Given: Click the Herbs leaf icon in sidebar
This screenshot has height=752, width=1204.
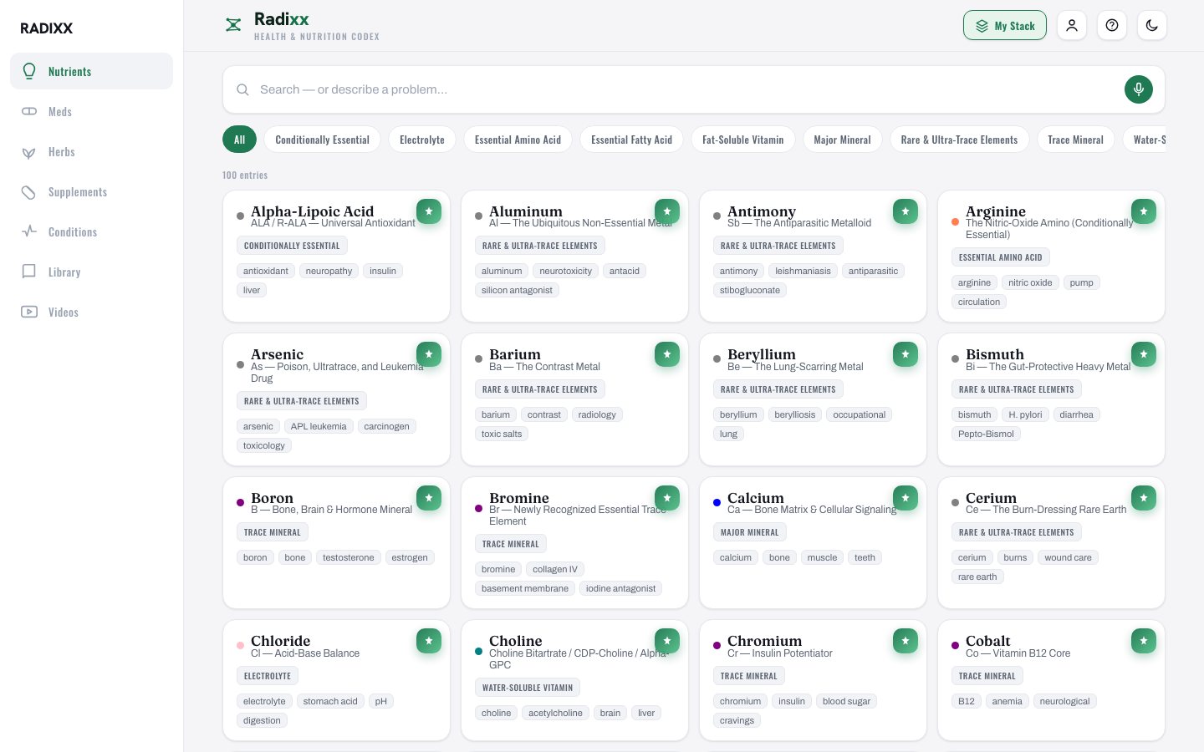Looking at the screenshot, I should click(29, 152).
